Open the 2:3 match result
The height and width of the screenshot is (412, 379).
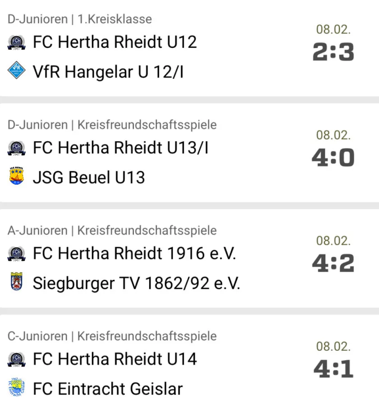click(x=333, y=52)
